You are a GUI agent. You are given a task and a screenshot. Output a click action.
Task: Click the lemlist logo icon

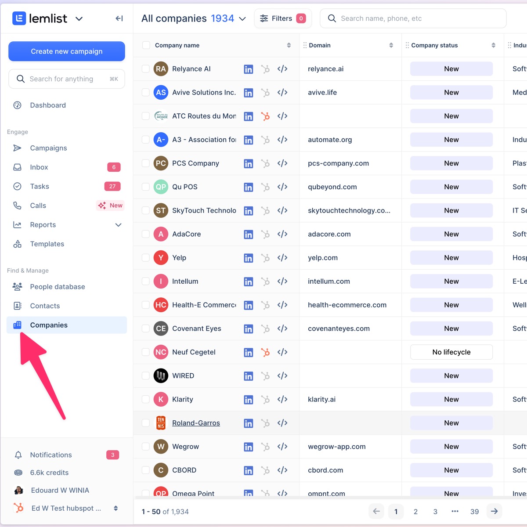coord(18,18)
